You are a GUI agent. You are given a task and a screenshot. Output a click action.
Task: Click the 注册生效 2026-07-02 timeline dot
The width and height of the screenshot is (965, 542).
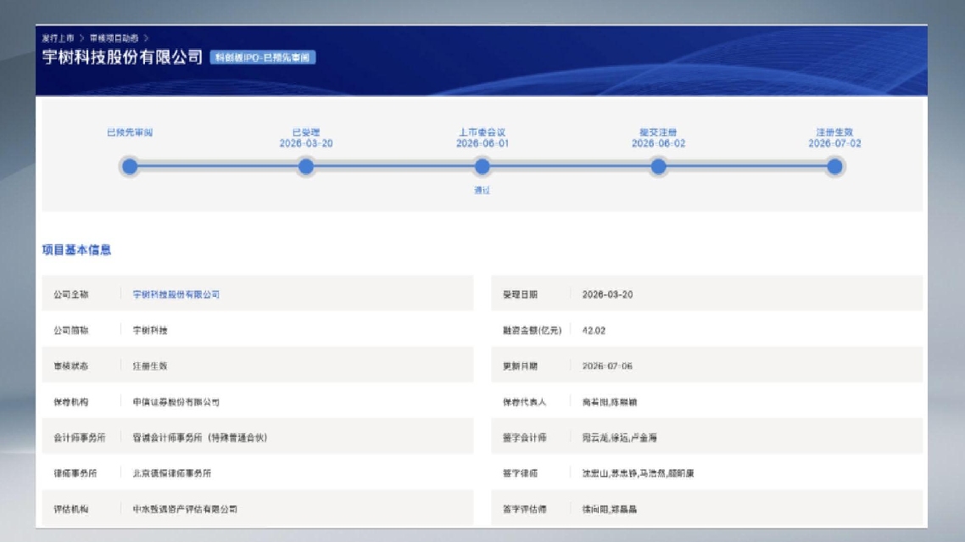pyautogui.click(x=834, y=166)
